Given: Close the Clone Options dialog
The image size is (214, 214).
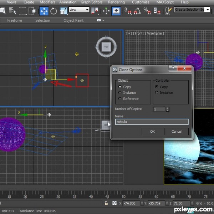Looking at the screenshot, I should (184, 68).
